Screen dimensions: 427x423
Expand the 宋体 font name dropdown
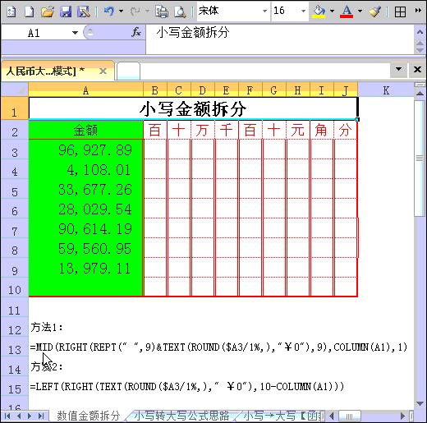[264, 11]
